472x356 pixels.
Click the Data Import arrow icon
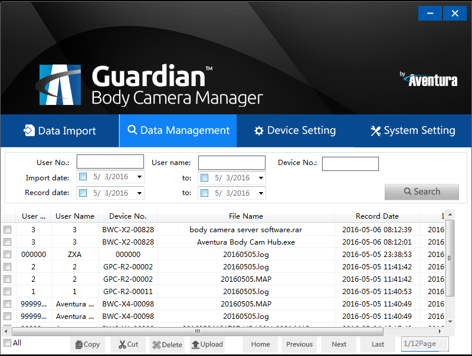29,130
